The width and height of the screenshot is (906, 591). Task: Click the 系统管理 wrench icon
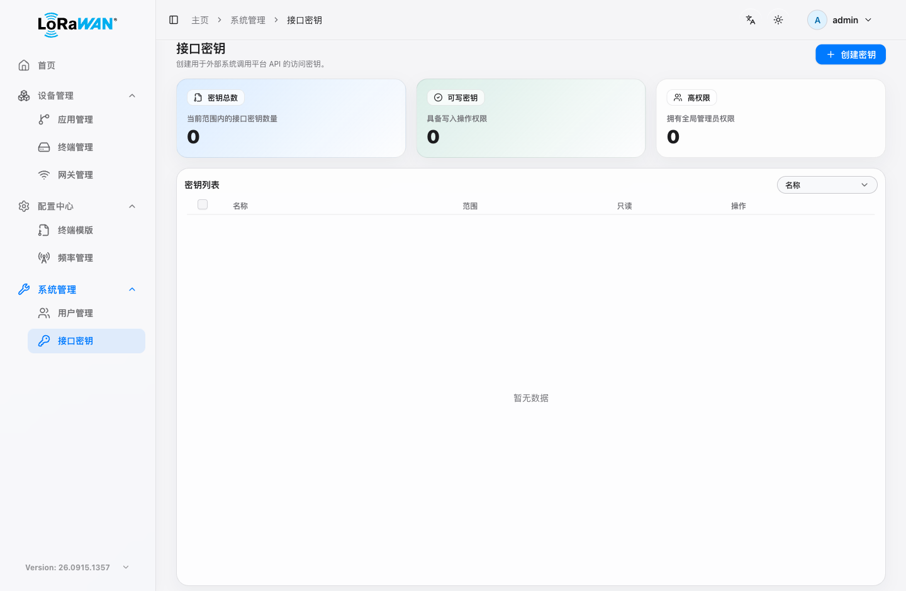click(x=24, y=289)
